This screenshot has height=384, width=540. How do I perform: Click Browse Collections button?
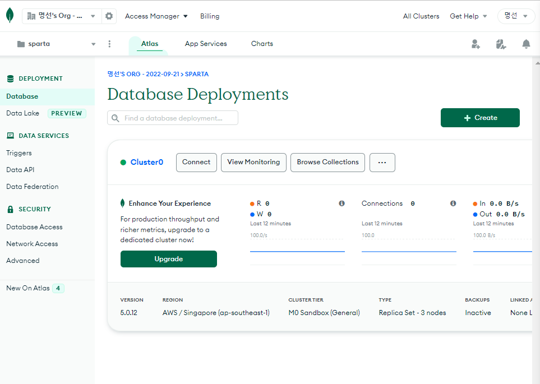[x=327, y=163]
